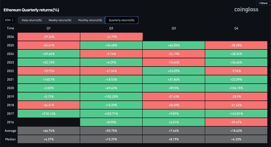
Task: Click the 2021 Q2 cell +18.53%
Action: 111,79
